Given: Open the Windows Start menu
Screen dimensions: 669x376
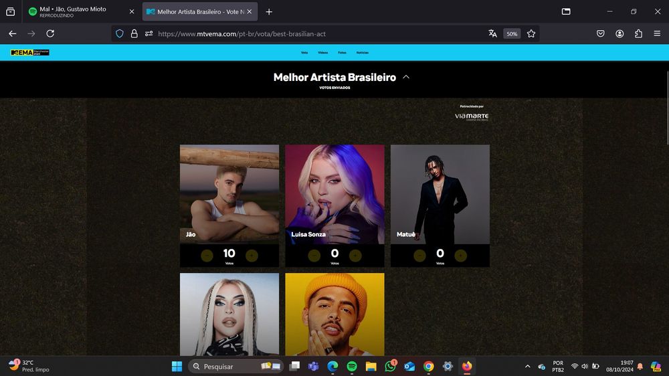Looking at the screenshot, I should click(177, 366).
